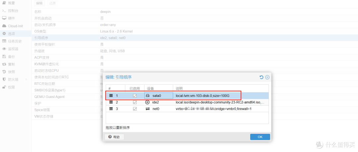This screenshot has width=358, height=152.
Task: Click the sata0 hard disk icon
Action: 148,96
